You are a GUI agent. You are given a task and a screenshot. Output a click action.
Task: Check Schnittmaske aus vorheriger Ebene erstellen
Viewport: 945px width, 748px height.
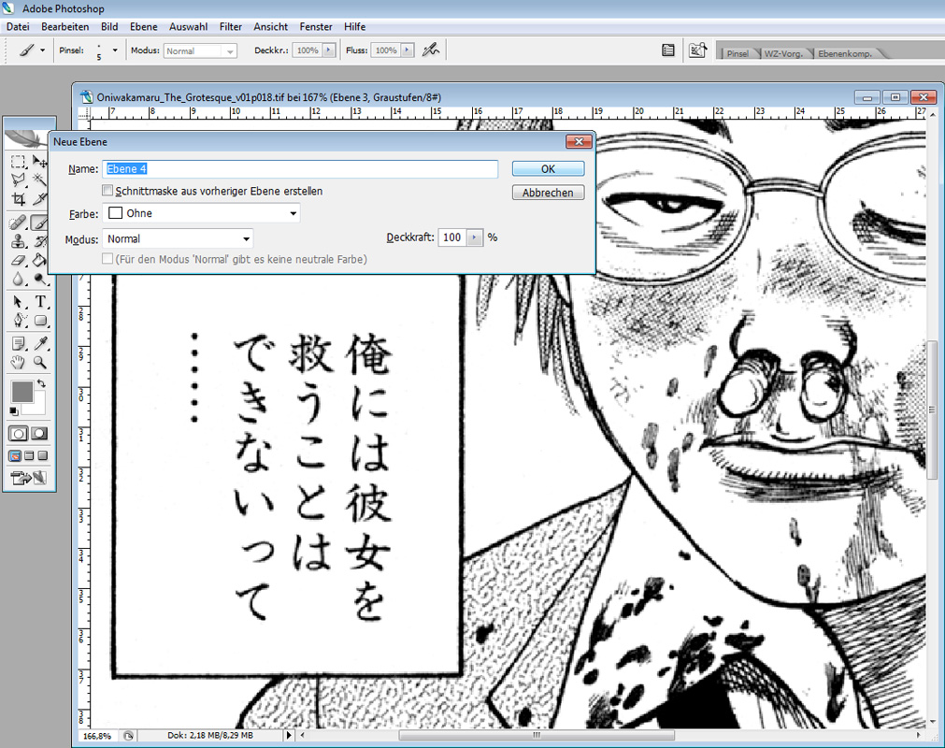pyautogui.click(x=107, y=191)
